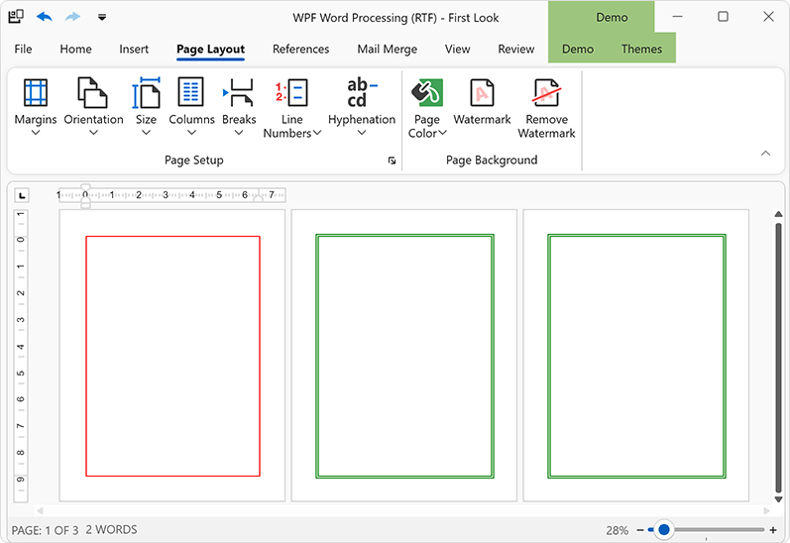The width and height of the screenshot is (790, 543).
Task: Click the Orientation icon
Action: click(x=93, y=94)
